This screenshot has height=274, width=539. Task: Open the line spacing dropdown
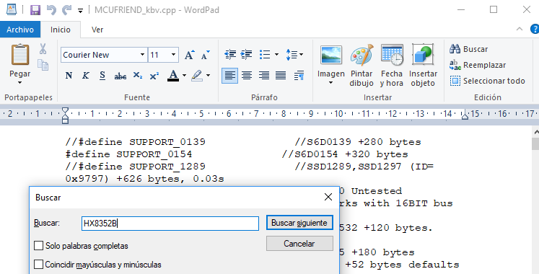pyautogui.click(x=294, y=55)
